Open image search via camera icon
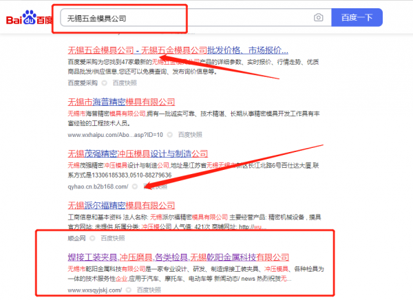 318,17
